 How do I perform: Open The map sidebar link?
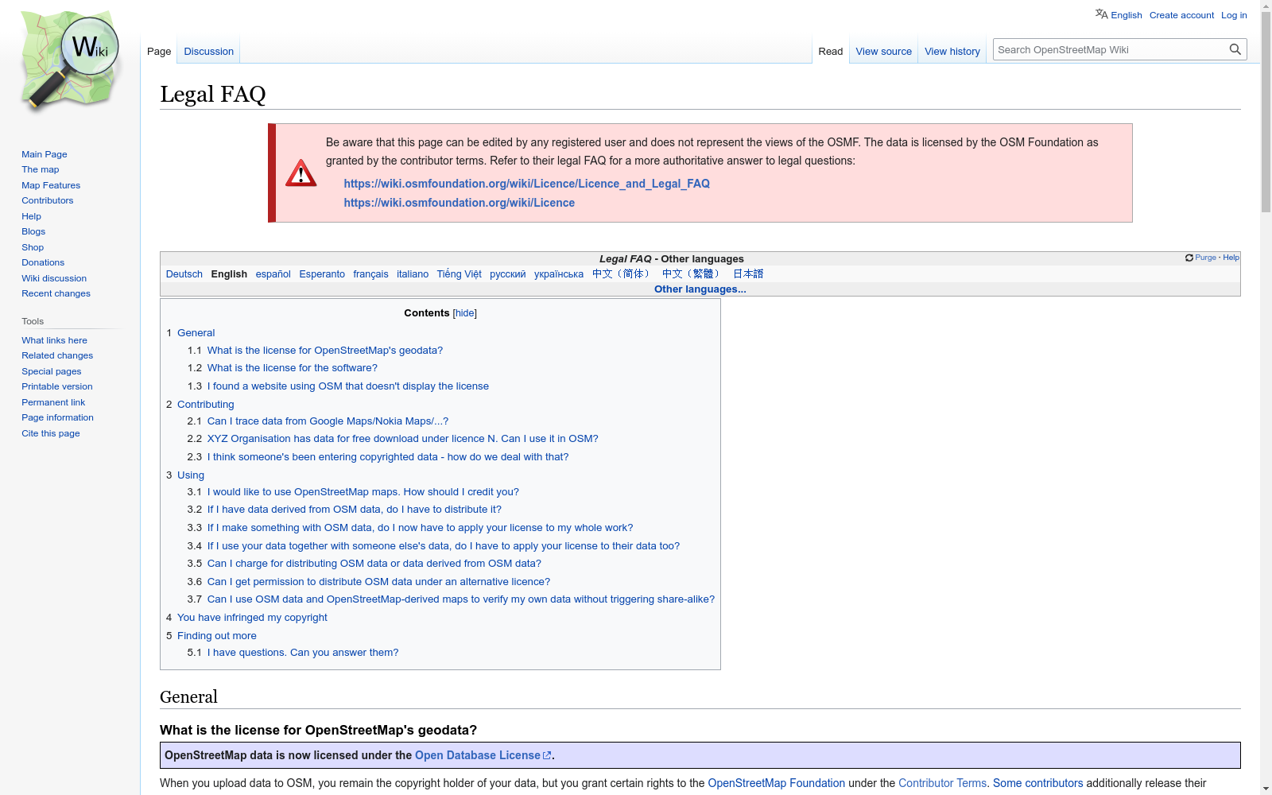point(41,169)
